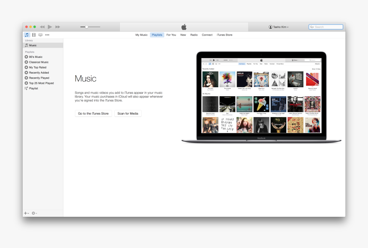Click the Scan for Media button
This screenshot has height=248, width=368.
coord(128,113)
